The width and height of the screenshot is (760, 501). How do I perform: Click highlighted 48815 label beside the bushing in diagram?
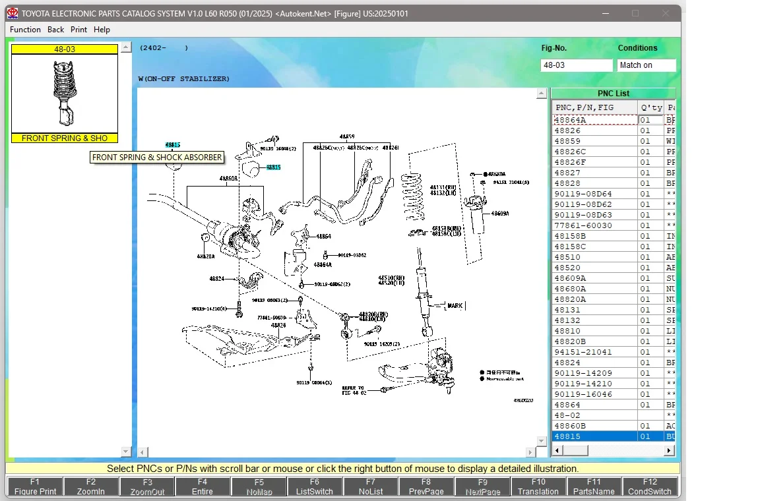(x=273, y=167)
